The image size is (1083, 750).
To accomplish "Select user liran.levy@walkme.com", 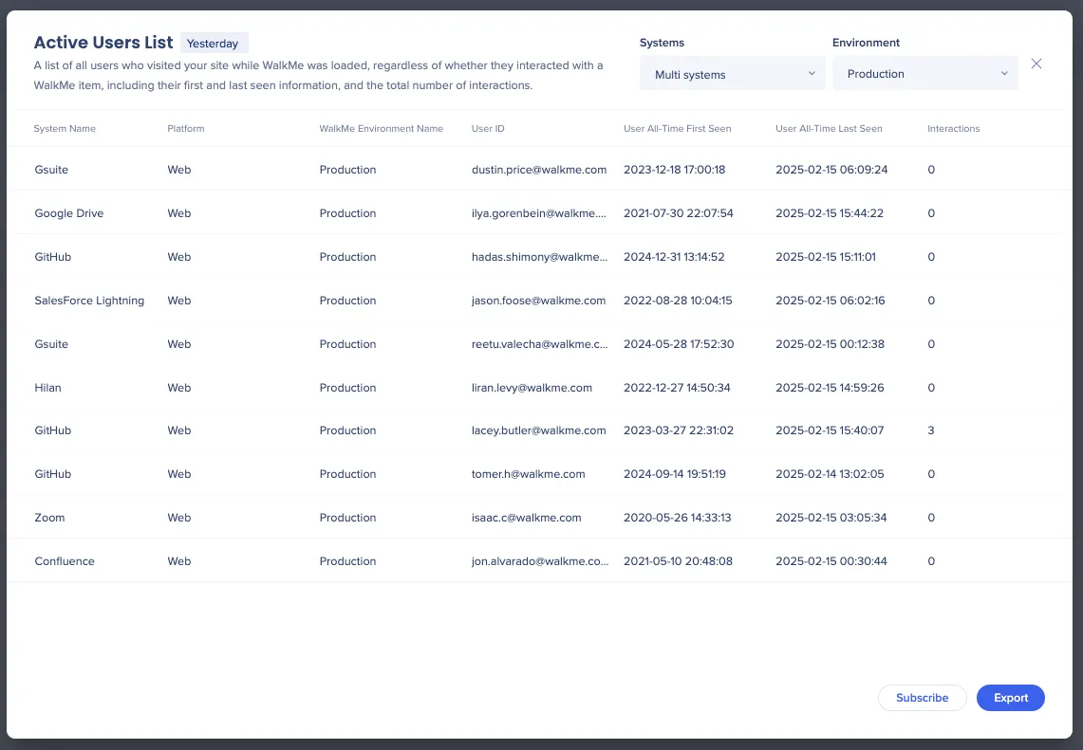I will (532, 388).
